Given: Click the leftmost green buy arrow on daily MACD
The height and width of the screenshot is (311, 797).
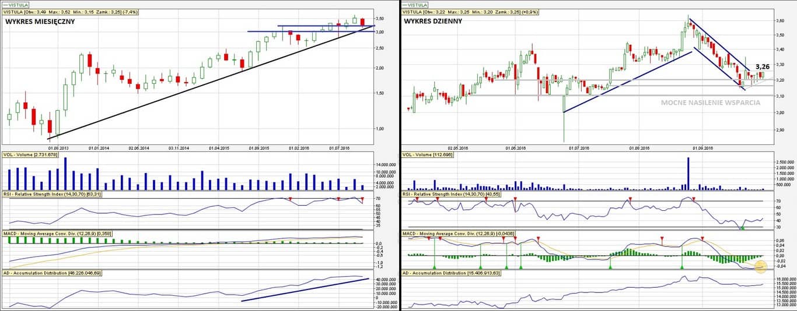Looking at the screenshot, I should coord(434,266).
